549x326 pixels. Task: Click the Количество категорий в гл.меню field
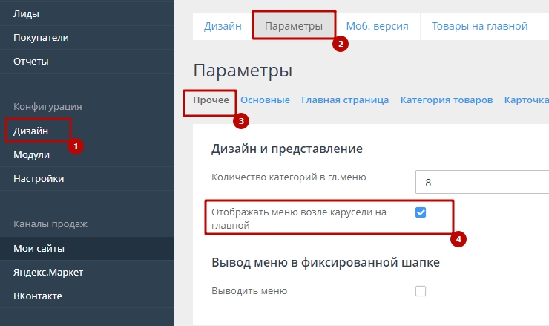tap(482, 182)
